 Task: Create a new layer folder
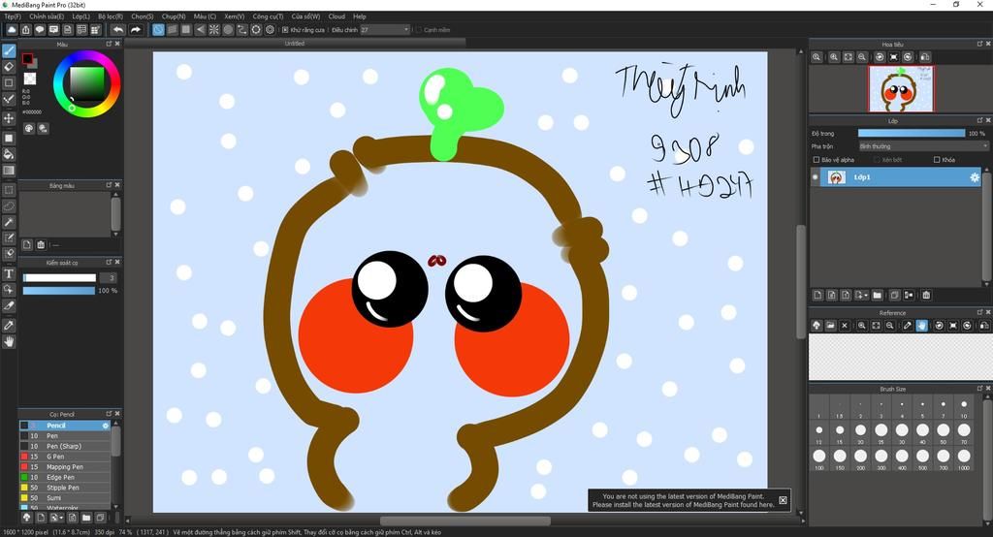pos(877,295)
